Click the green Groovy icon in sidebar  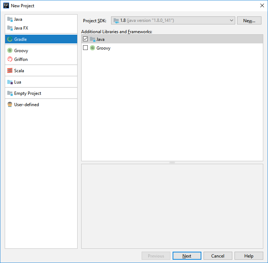point(10,50)
